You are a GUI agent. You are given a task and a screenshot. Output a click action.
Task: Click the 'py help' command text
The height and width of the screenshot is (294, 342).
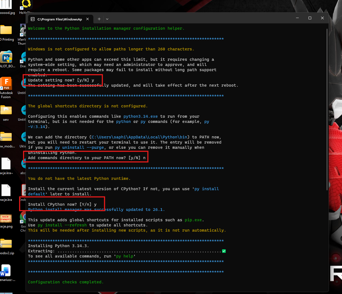coord(125,256)
